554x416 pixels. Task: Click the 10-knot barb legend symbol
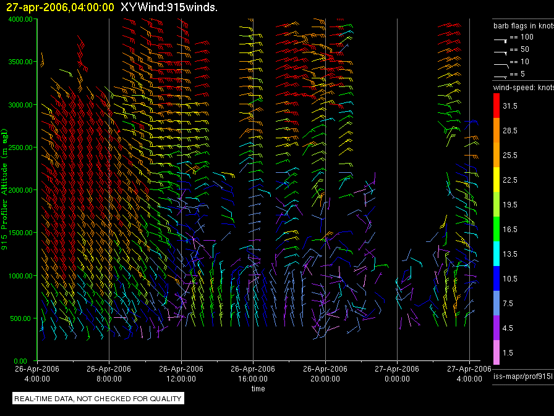coord(501,64)
